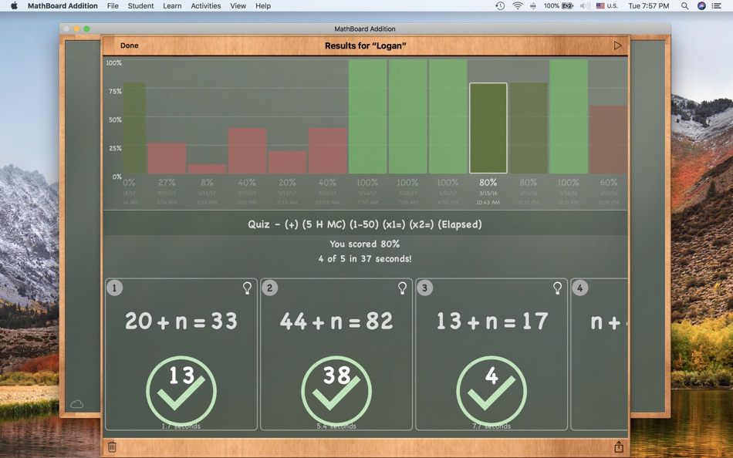Viewport: 733px width, 458px height.
Task: Click the Wi-Fi status icon
Action: coord(517,5)
